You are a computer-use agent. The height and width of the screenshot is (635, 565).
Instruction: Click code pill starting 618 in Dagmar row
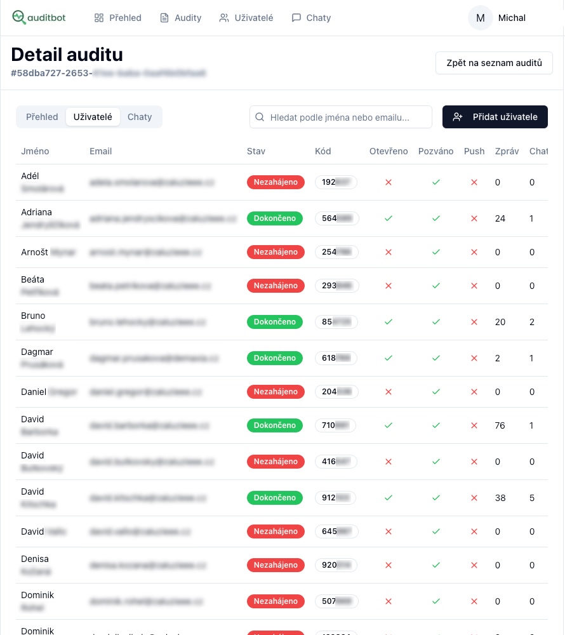coord(336,358)
